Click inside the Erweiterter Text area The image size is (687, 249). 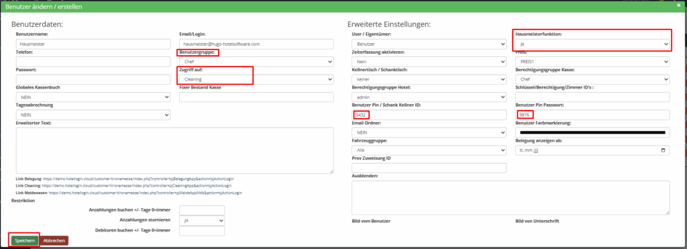175,150
